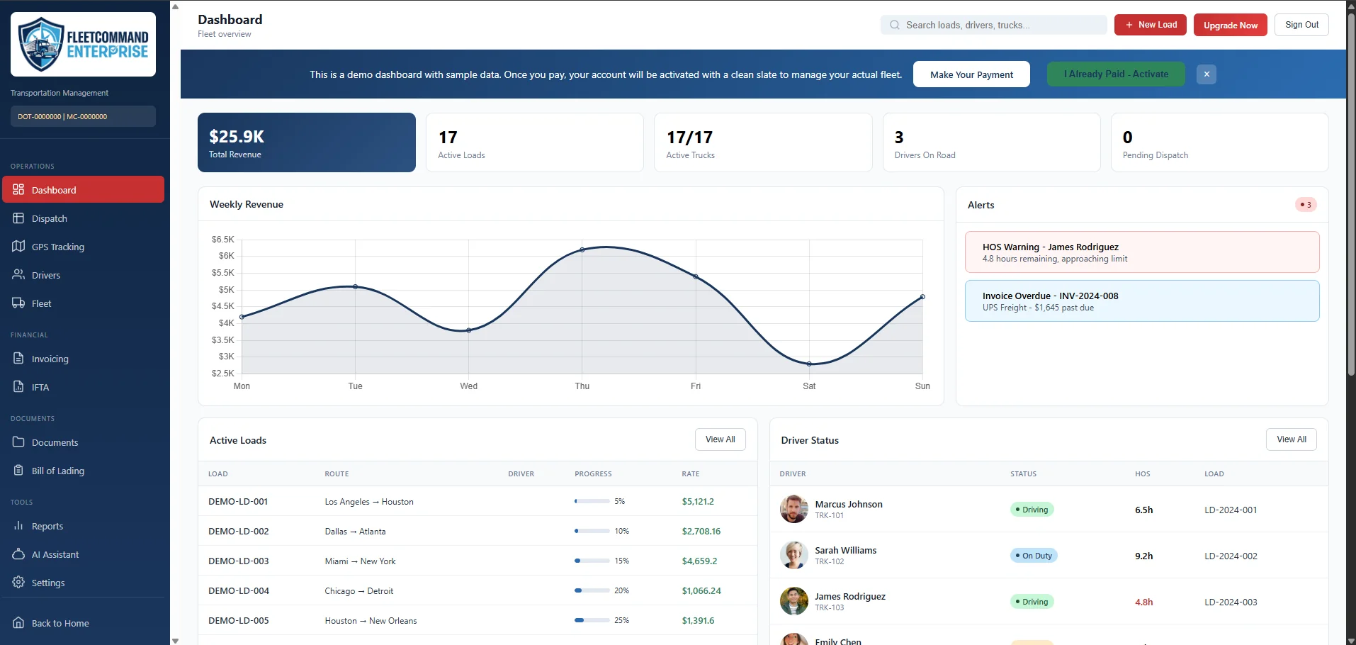Click the FleetCommand Enterprise logo

[x=83, y=44]
